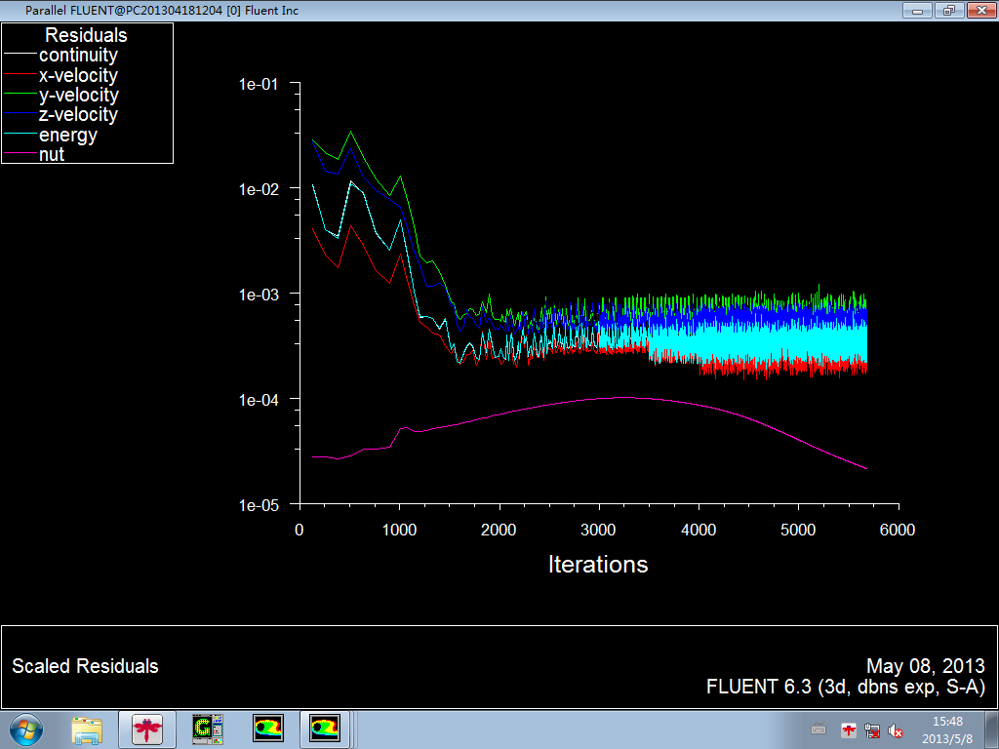
Task: Click the muted volume speaker icon
Action: pyautogui.click(x=896, y=729)
